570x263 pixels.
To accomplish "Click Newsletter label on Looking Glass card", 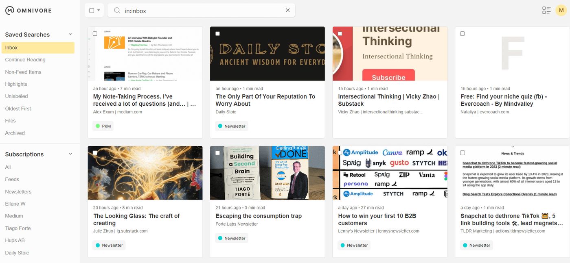I will tap(109, 245).
